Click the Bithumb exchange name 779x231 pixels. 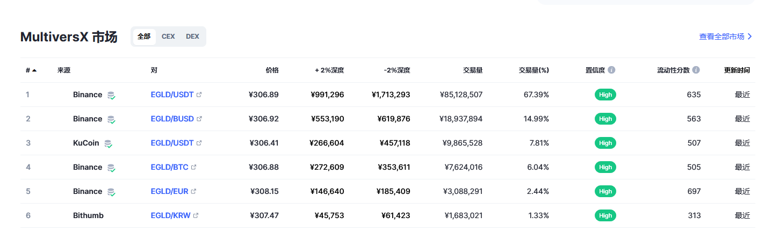tap(88, 215)
